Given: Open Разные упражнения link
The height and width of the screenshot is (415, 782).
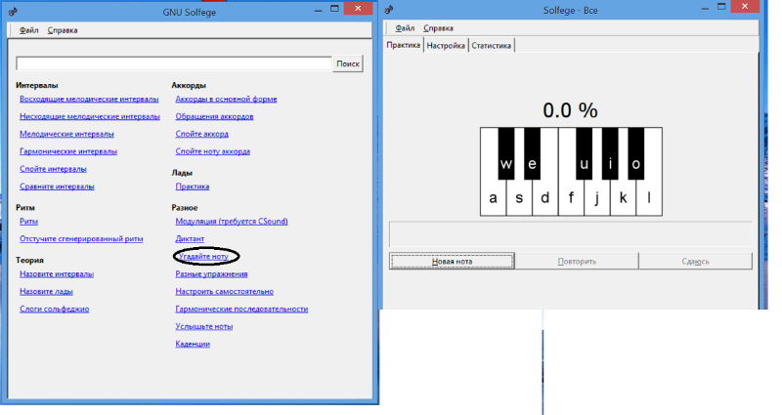Looking at the screenshot, I should coord(211,274).
